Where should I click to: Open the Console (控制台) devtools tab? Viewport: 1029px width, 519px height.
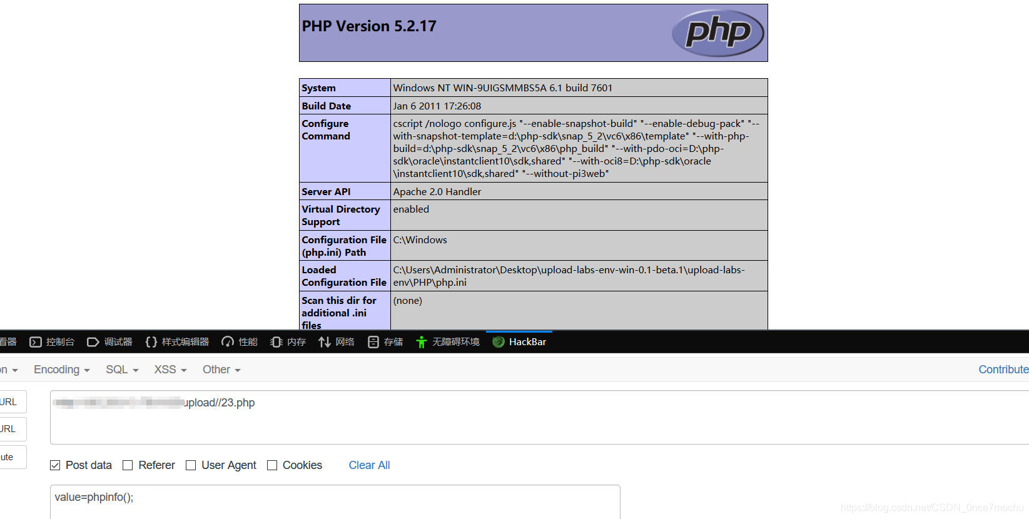coord(52,342)
